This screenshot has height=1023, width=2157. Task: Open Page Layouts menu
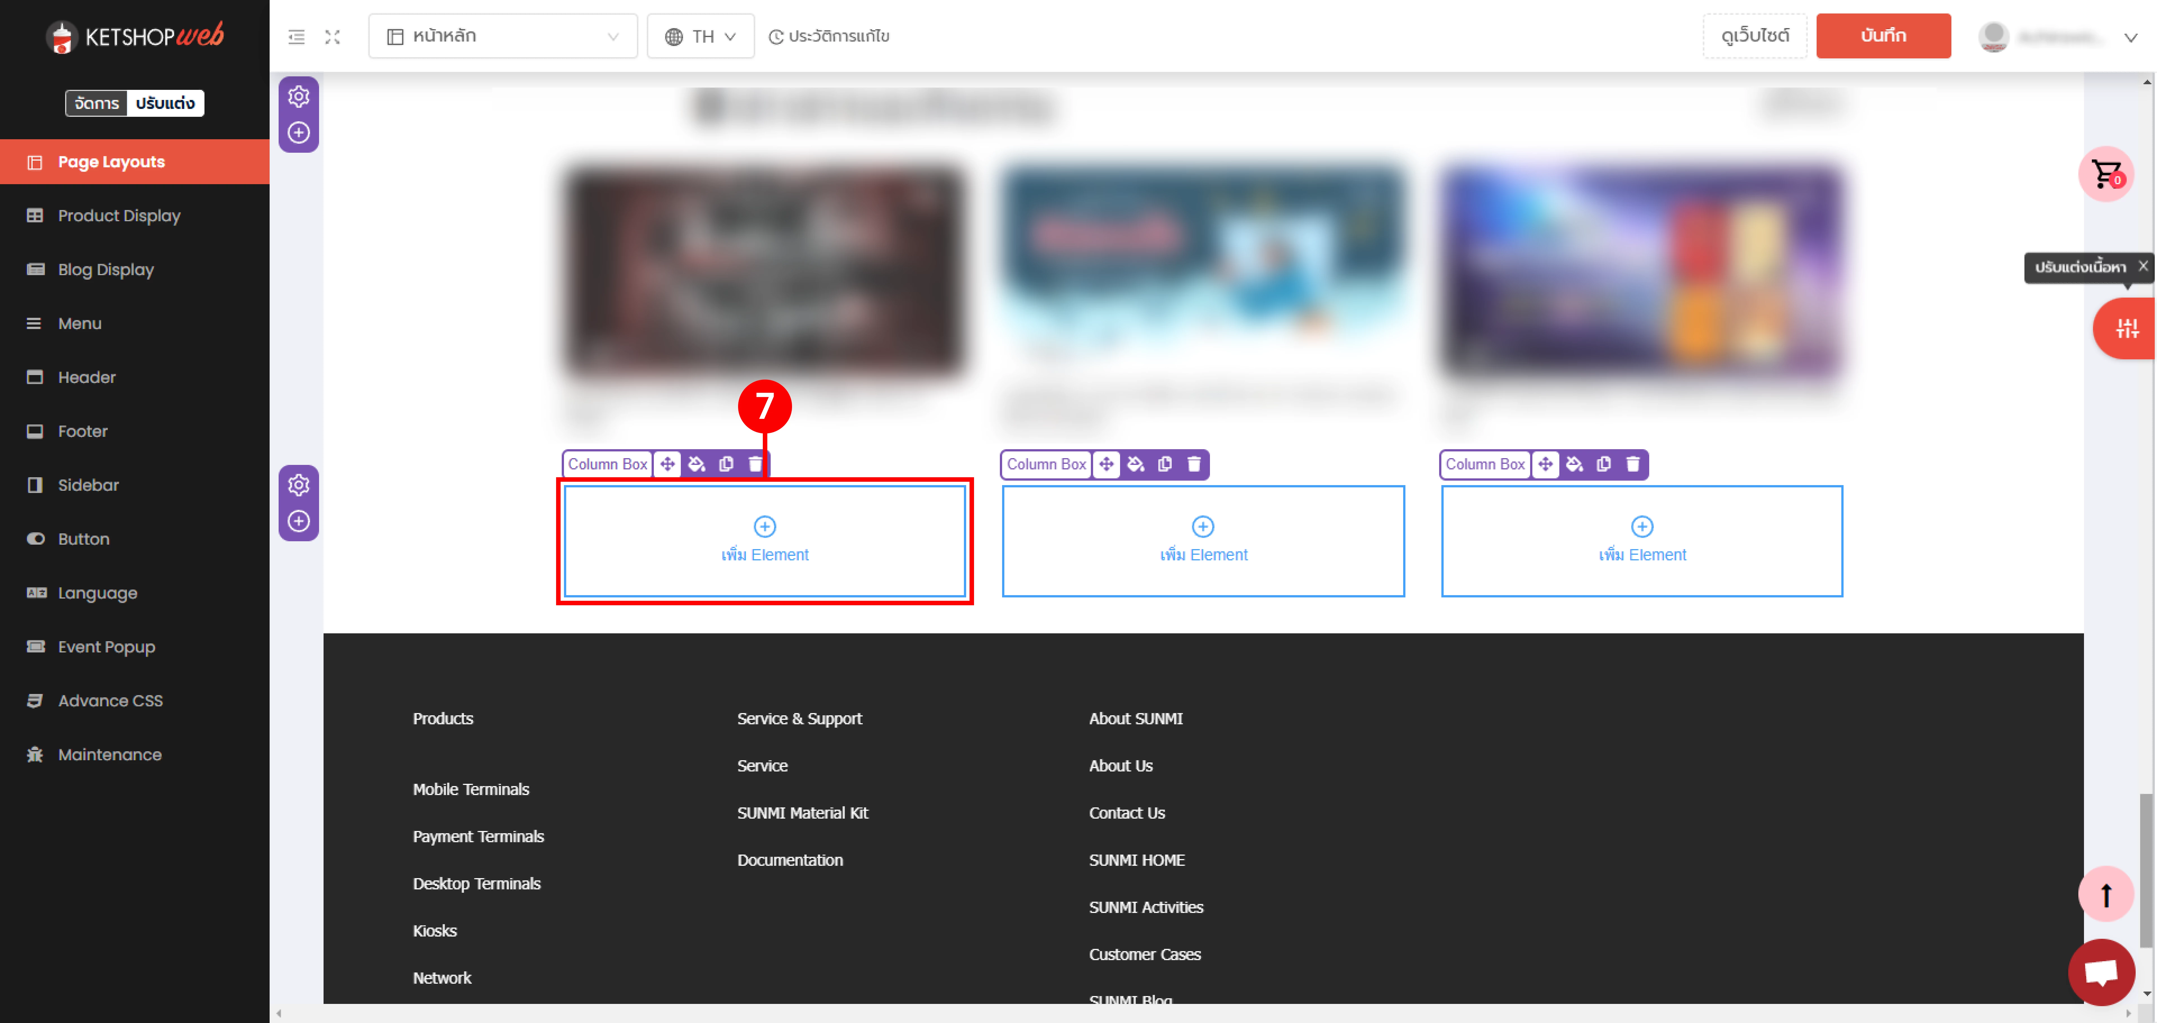coord(135,162)
